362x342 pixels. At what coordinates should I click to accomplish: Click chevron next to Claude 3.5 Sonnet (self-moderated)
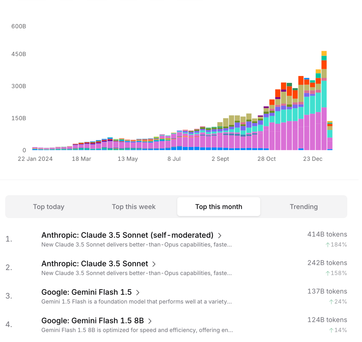tap(220, 236)
